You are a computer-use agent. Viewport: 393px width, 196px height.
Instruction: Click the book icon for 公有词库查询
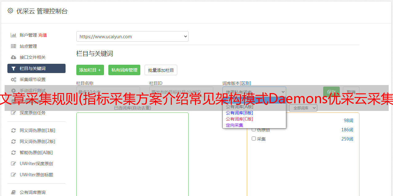13,192
